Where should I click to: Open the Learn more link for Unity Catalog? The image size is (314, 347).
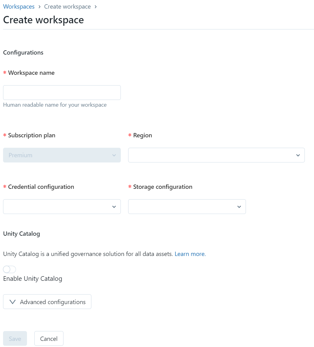(x=190, y=254)
